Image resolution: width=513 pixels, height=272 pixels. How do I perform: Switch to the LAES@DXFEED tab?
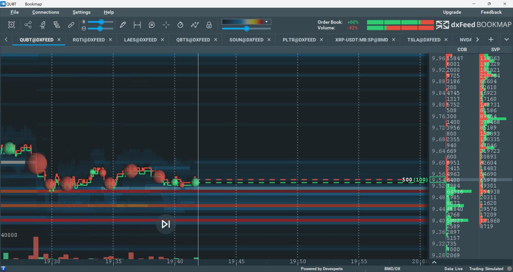[x=140, y=40]
